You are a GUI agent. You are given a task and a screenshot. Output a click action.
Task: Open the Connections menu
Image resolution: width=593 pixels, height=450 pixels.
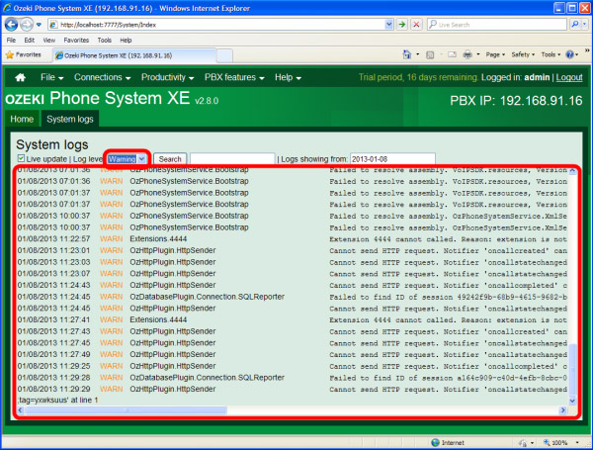(x=102, y=77)
